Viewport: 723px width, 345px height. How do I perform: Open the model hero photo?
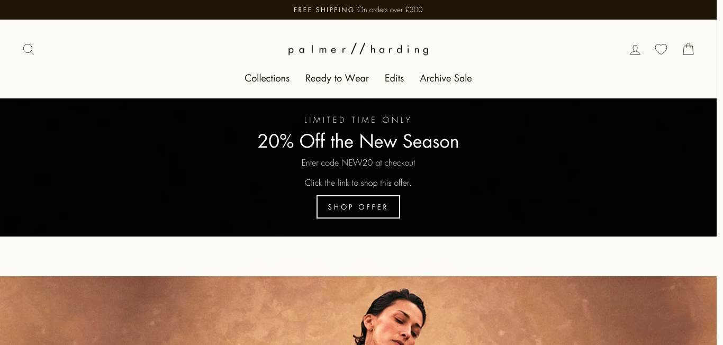click(x=358, y=311)
